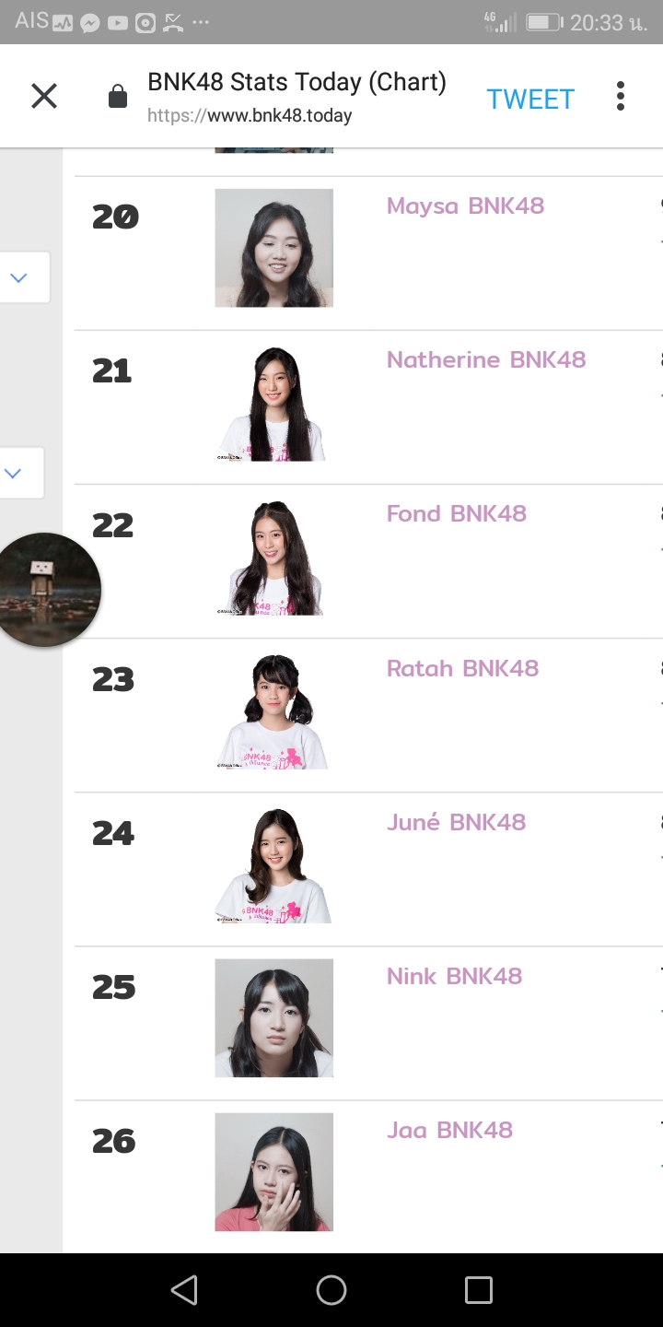Open the Nink BNK48 link
The height and width of the screenshot is (1327, 663).
click(454, 976)
